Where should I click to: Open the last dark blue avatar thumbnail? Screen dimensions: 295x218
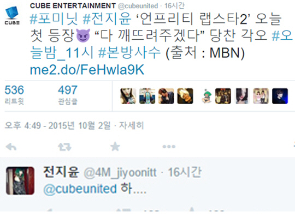pyautogui.click(x=280, y=96)
